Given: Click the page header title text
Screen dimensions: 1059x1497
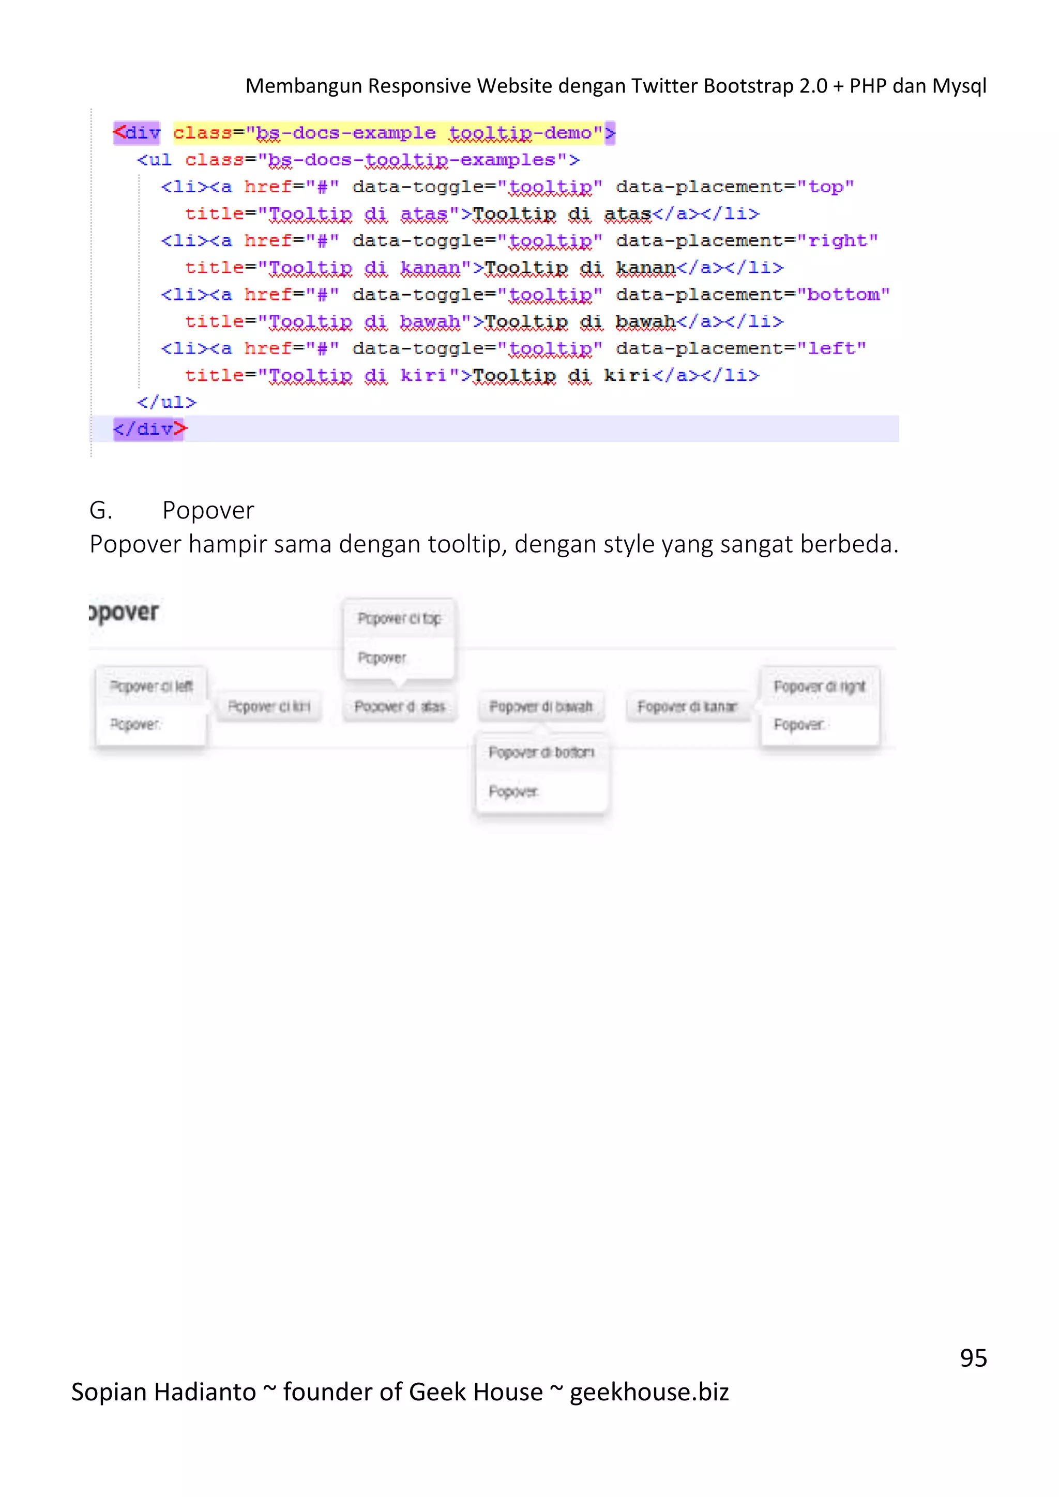Looking at the screenshot, I should pos(615,85).
